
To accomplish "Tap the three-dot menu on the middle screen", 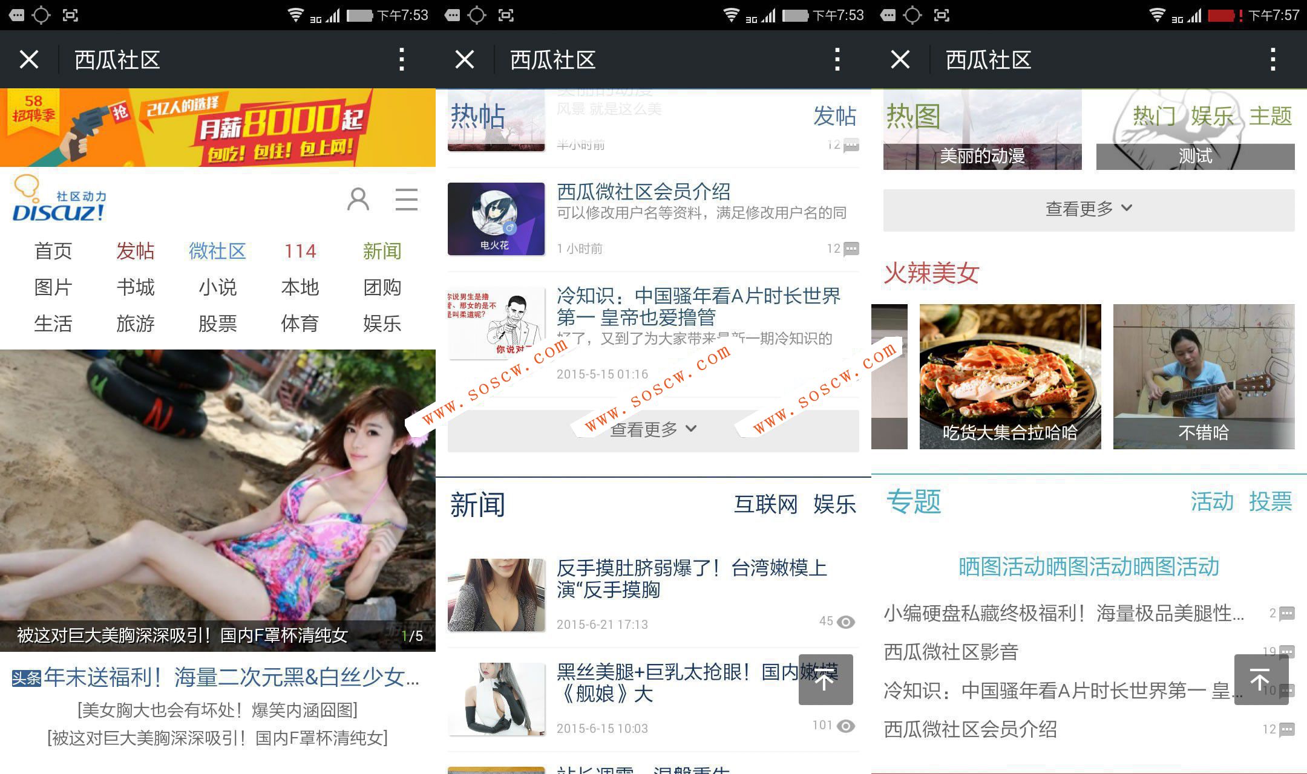I will 837,60.
